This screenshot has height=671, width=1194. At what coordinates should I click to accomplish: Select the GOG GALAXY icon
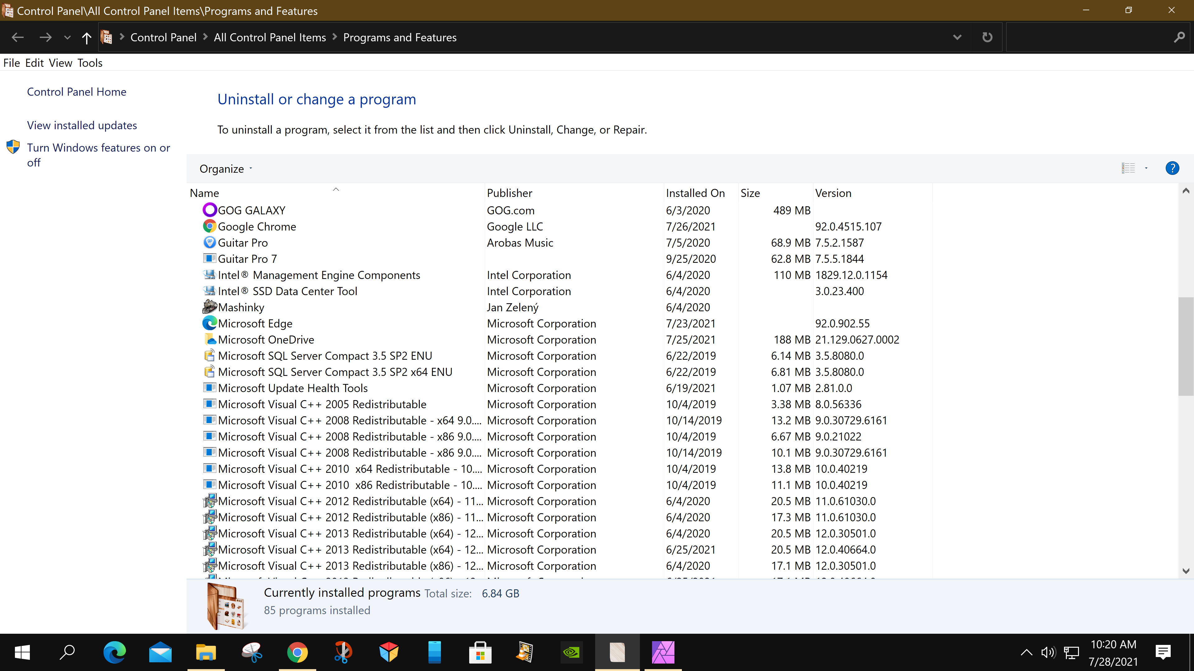[210, 210]
